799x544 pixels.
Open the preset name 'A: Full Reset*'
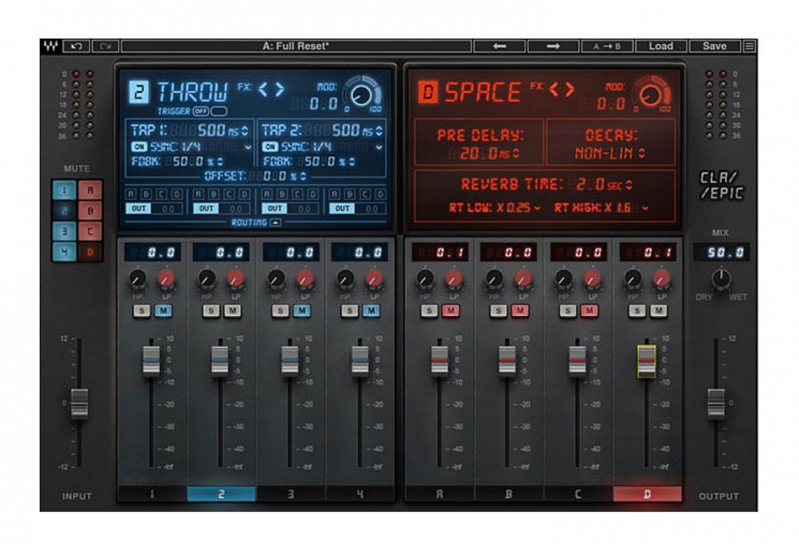[x=296, y=47]
